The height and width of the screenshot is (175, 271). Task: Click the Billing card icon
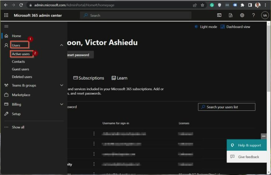(x=6, y=104)
